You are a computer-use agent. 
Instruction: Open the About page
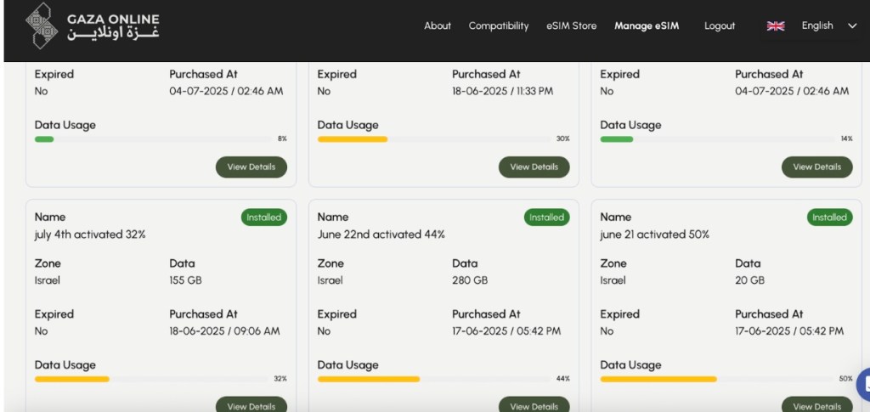click(x=438, y=25)
